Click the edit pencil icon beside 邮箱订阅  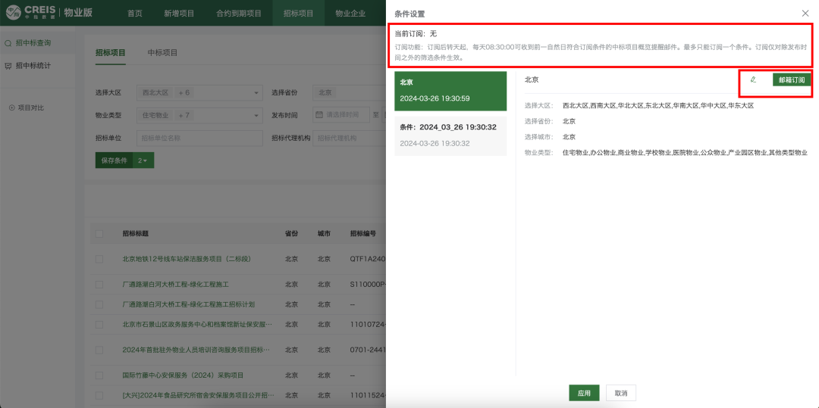(x=753, y=79)
